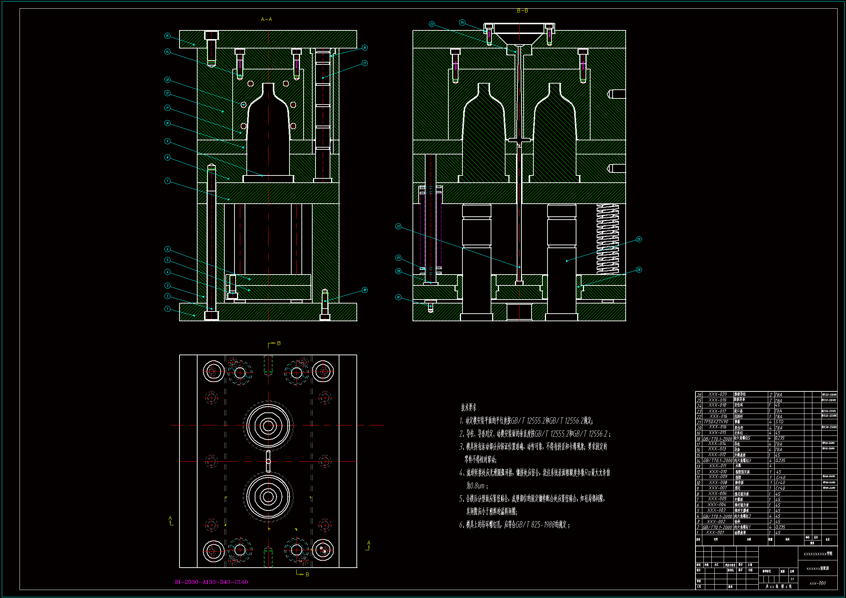Select parts list row 21 TF50X27X90
This screenshot has height=598, width=846.
point(716,422)
